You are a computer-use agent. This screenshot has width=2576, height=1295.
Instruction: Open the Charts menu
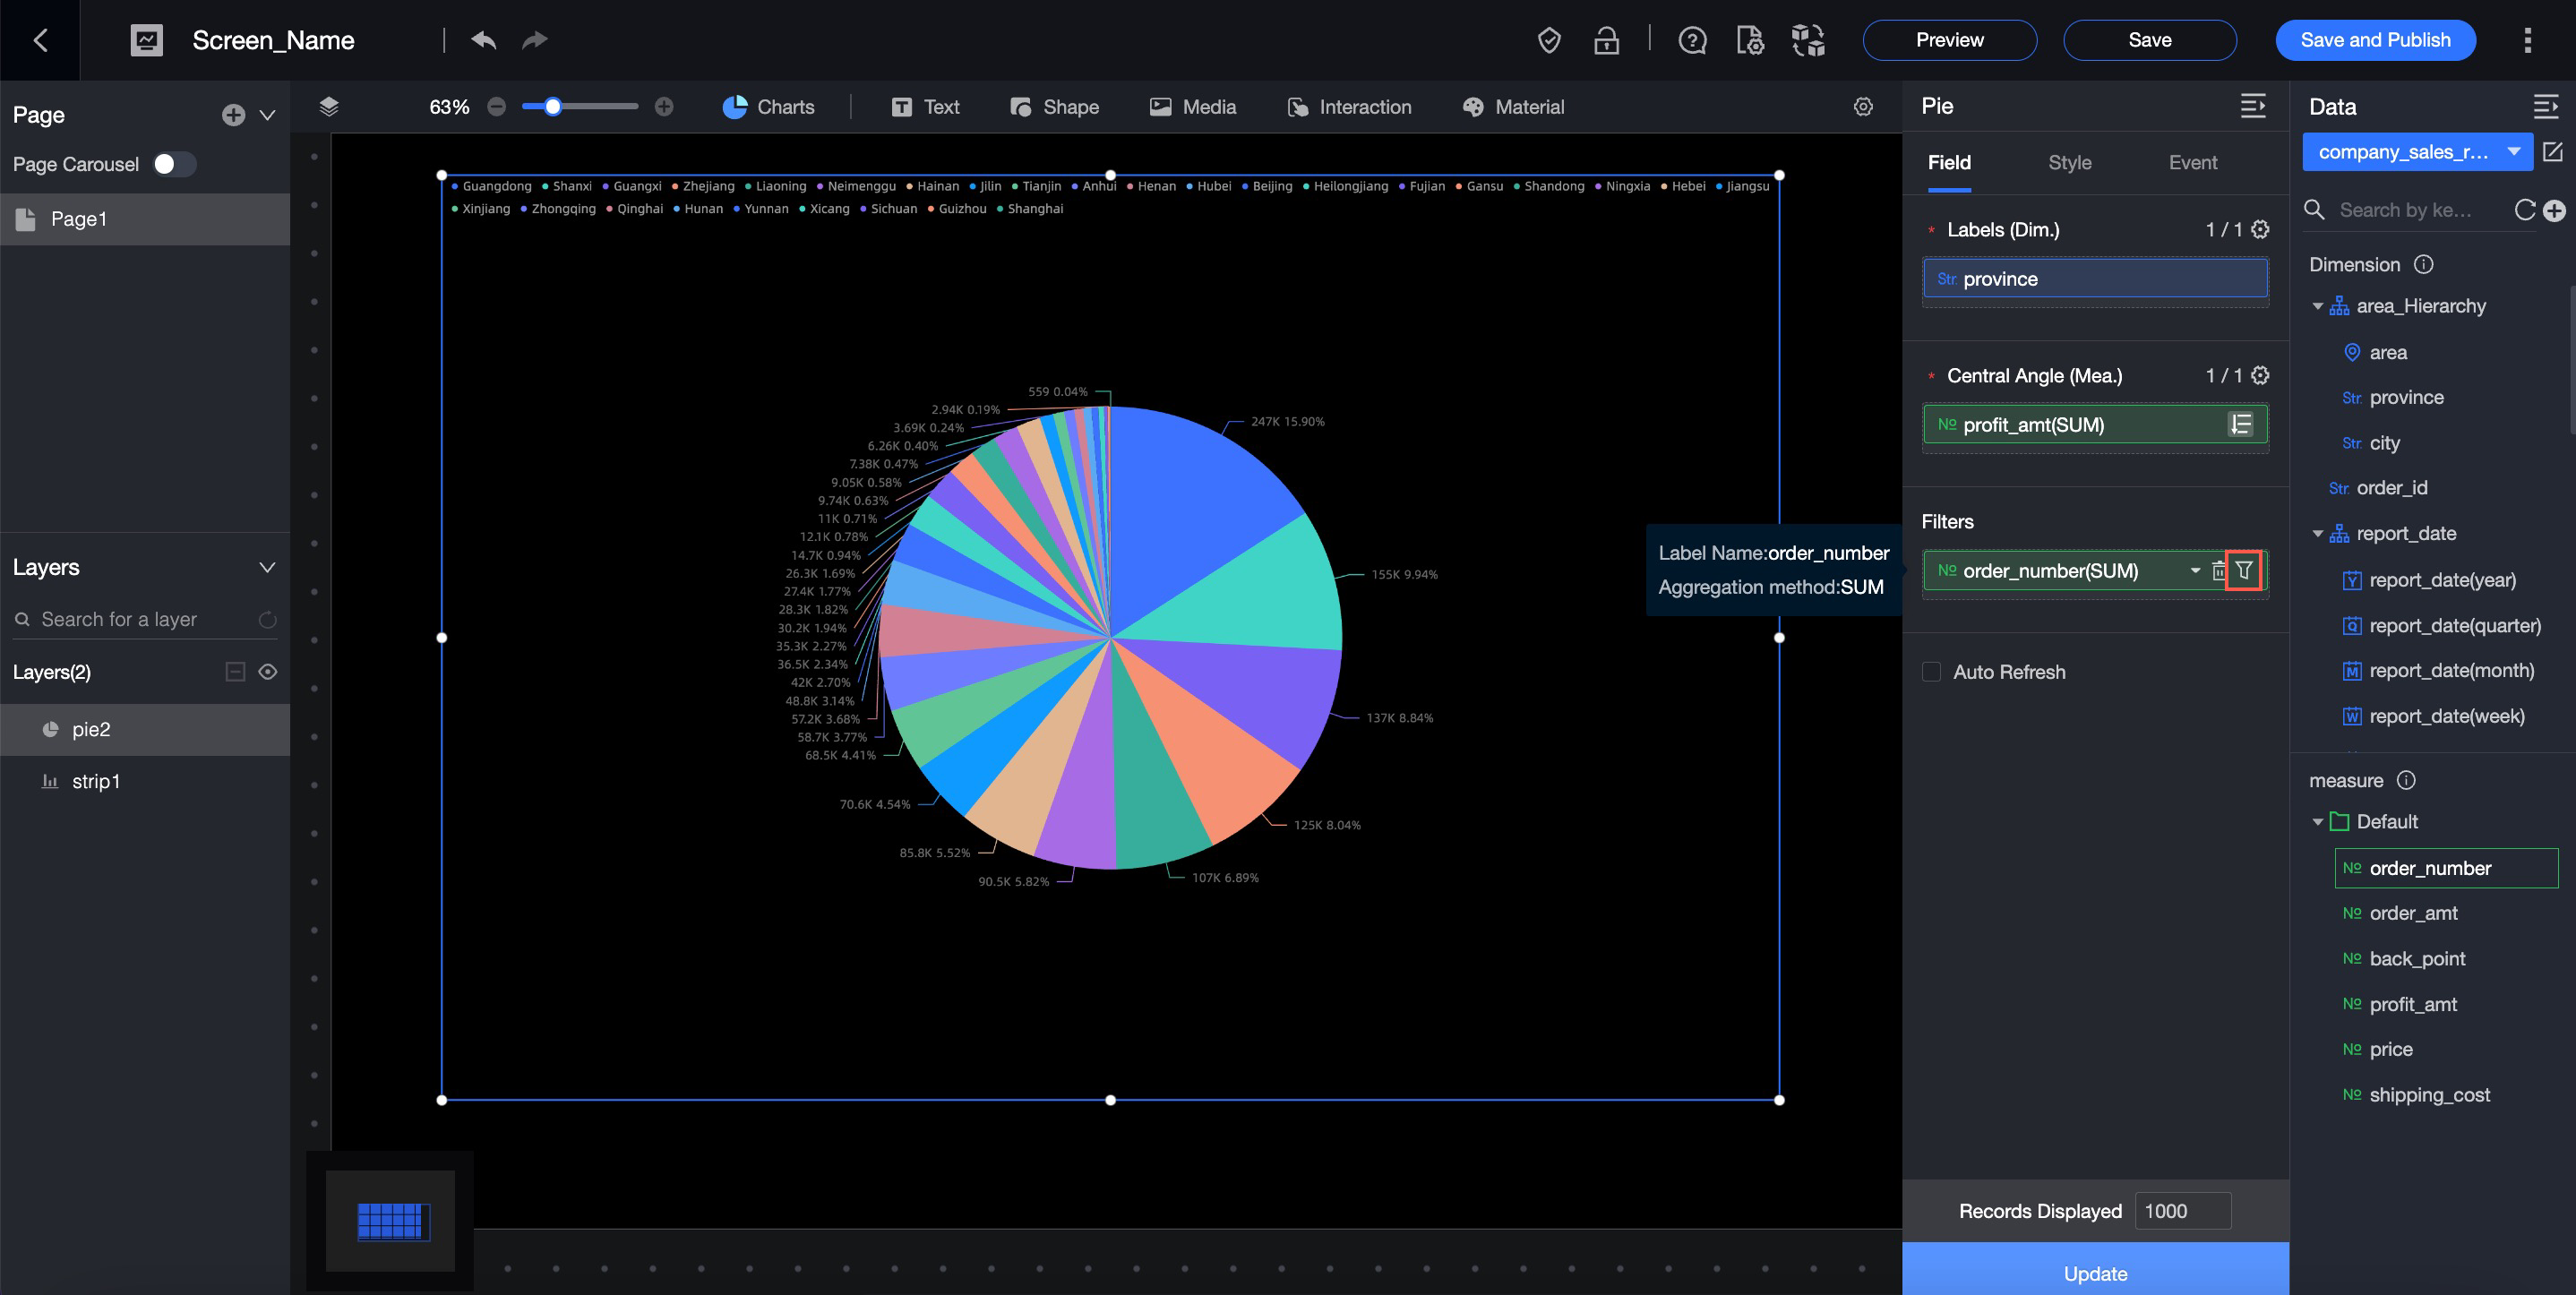pos(768,107)
